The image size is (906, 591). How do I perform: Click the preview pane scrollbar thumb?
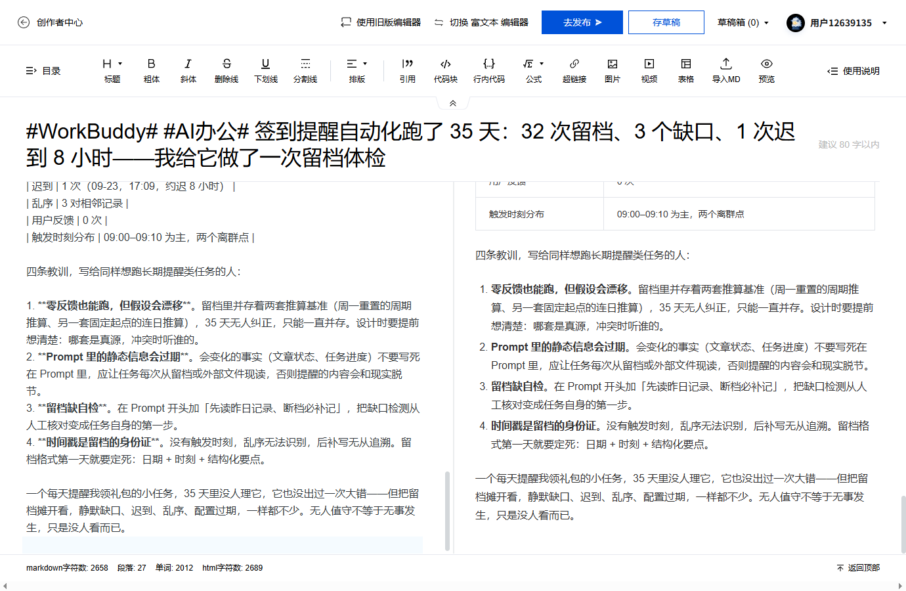pyautogui.click(x=903, y=524)
